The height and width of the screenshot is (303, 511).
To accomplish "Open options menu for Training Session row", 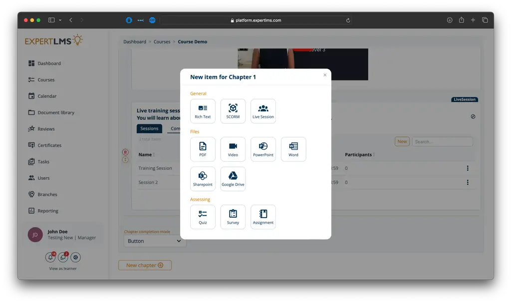I will coord(468,168).
